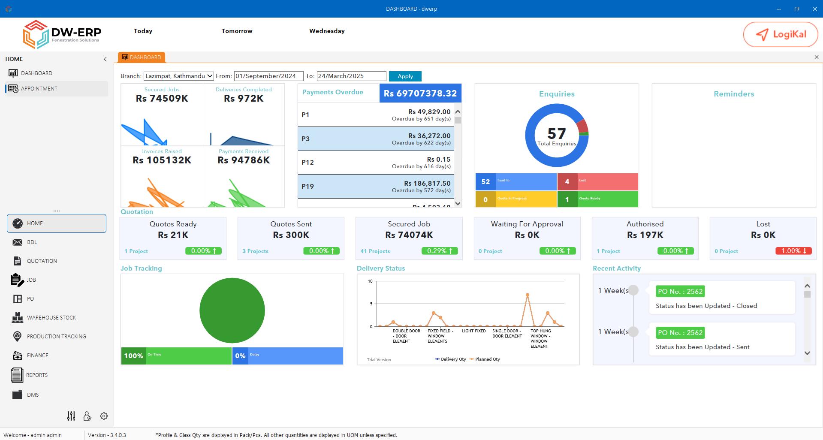Open the user lock icon
Image resolution: width=823 pixels, height=440 pixels.
87,416
